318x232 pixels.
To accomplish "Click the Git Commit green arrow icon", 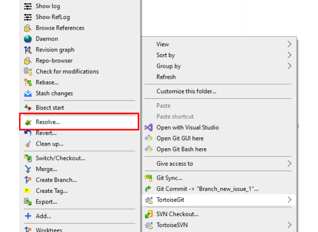I will coord(148,189).
